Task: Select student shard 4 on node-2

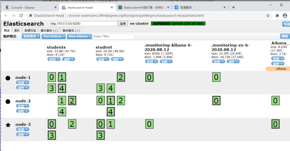Action: click(x=111, y=112)
